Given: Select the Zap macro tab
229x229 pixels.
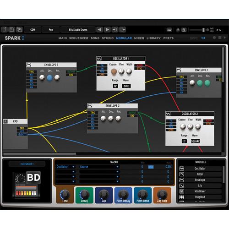Looking at the screenshot, I should (x=104, y=196).
